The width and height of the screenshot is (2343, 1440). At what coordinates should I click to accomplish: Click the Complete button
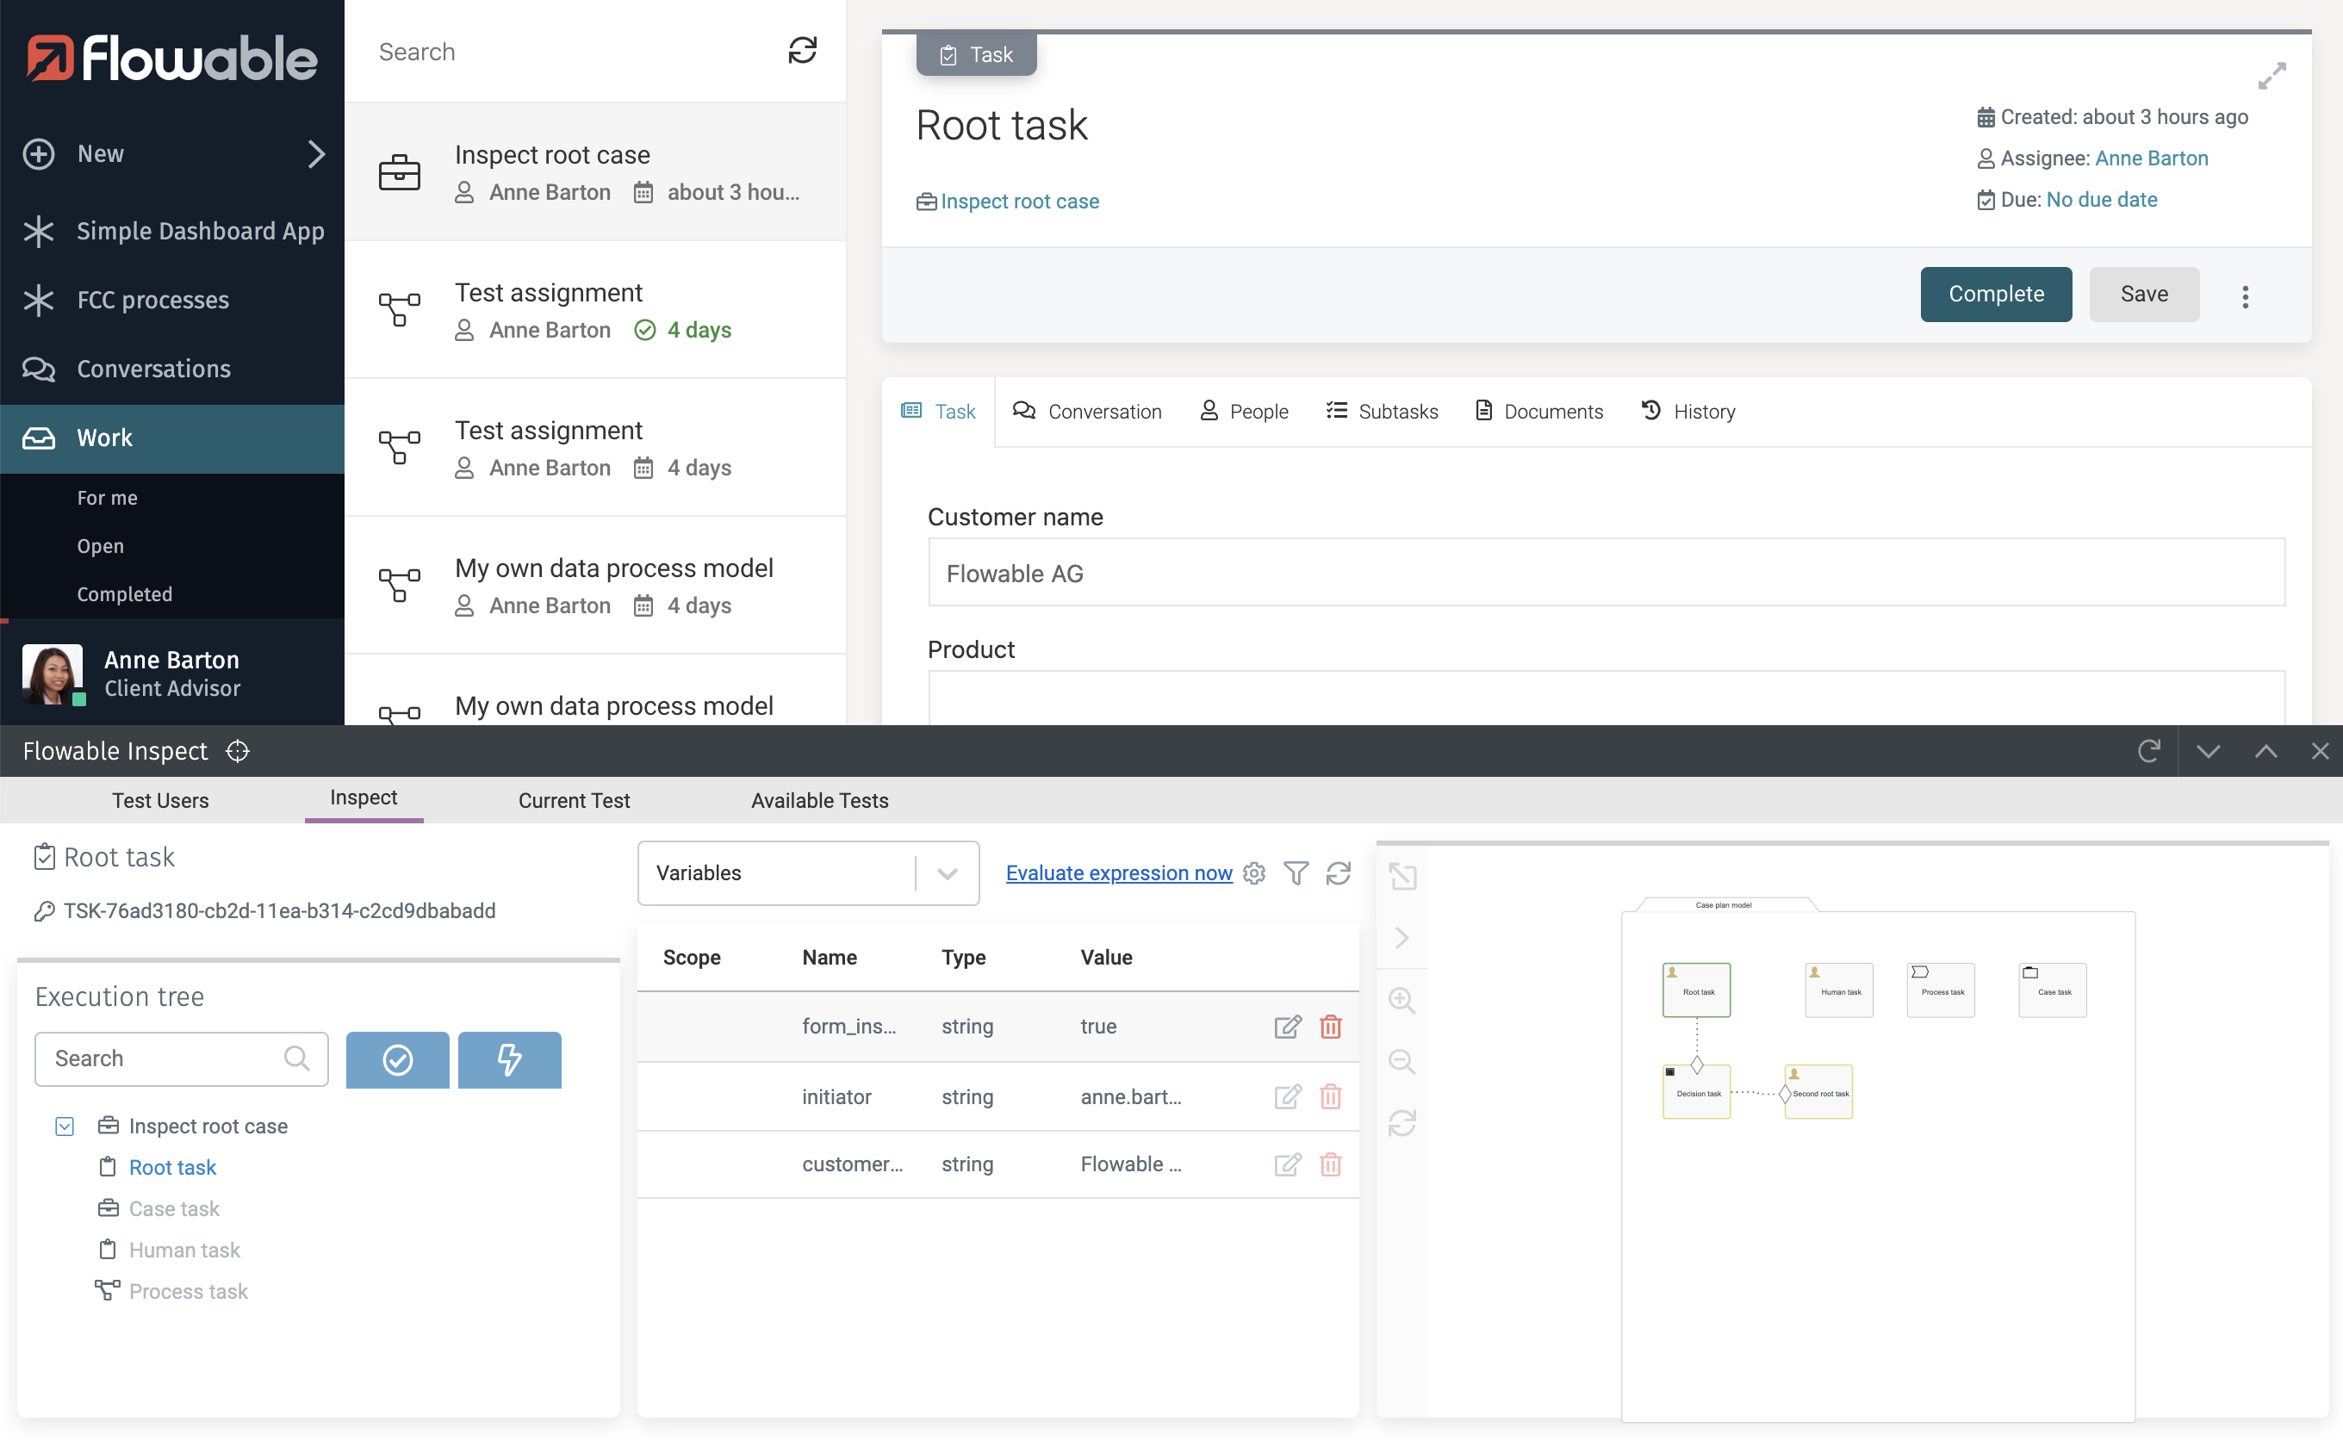click(x=1995, y=295)
